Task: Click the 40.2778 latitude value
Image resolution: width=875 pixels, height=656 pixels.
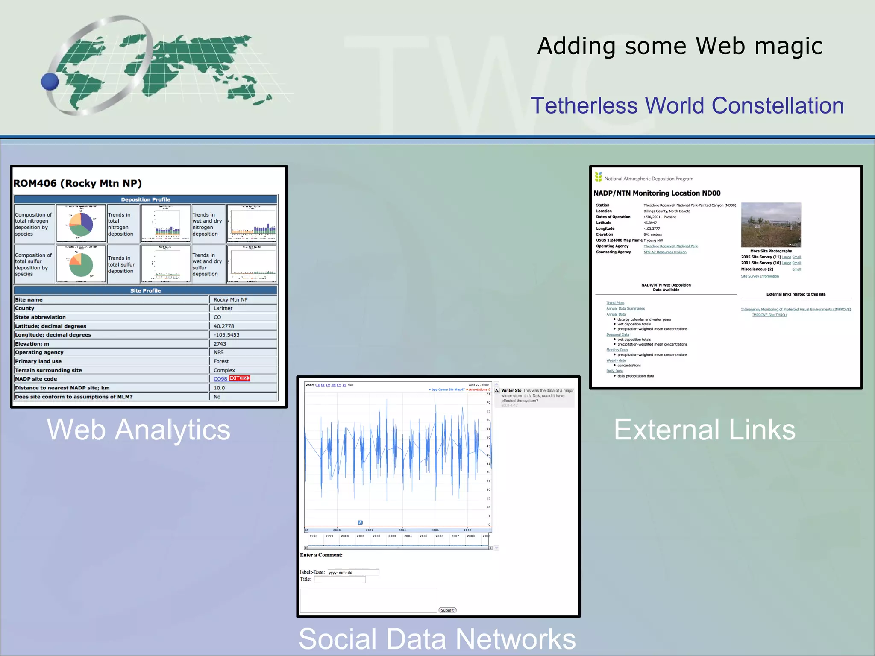Action: coord(224,326)
